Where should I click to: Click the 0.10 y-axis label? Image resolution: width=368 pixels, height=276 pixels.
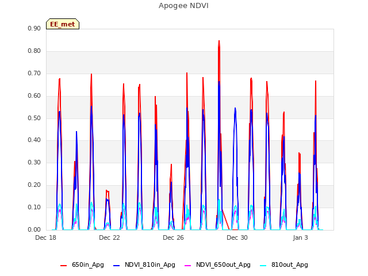[34, 207]
